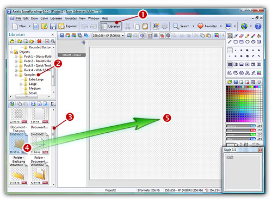The height and width of the screenshot is (204, 272).
Task: Select the Folder - Back.png thumbnail
Action: tap(18, 144)
